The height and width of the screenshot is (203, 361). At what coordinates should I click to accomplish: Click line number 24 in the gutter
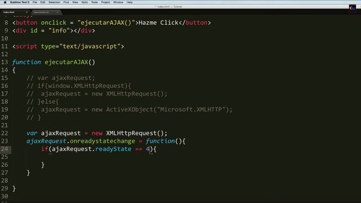point(5,149)
